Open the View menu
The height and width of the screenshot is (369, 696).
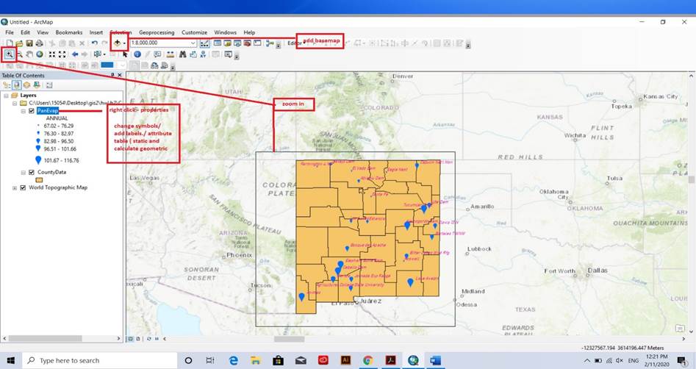coord(43,32)
